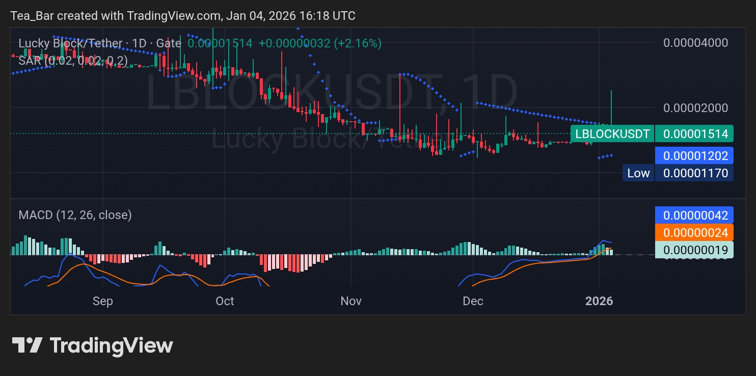
Task: Click the Sep date axis label
Action: [x=102, y=301]
